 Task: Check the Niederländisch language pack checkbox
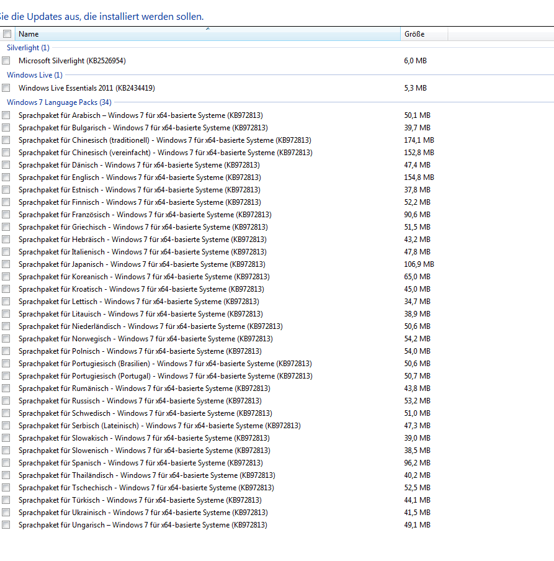click(x=6, y=326)
